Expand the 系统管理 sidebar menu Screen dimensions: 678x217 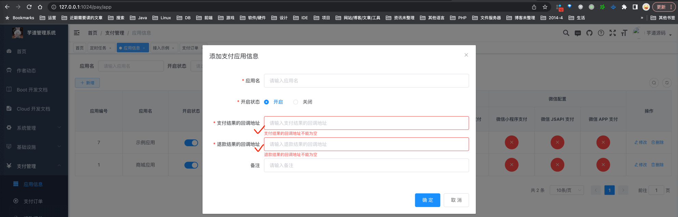(33, 128)
